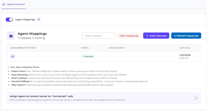Screen dimensions: 207x111
Task: Click the Agent Mappings people icon
Action: (x=11, y=36)
